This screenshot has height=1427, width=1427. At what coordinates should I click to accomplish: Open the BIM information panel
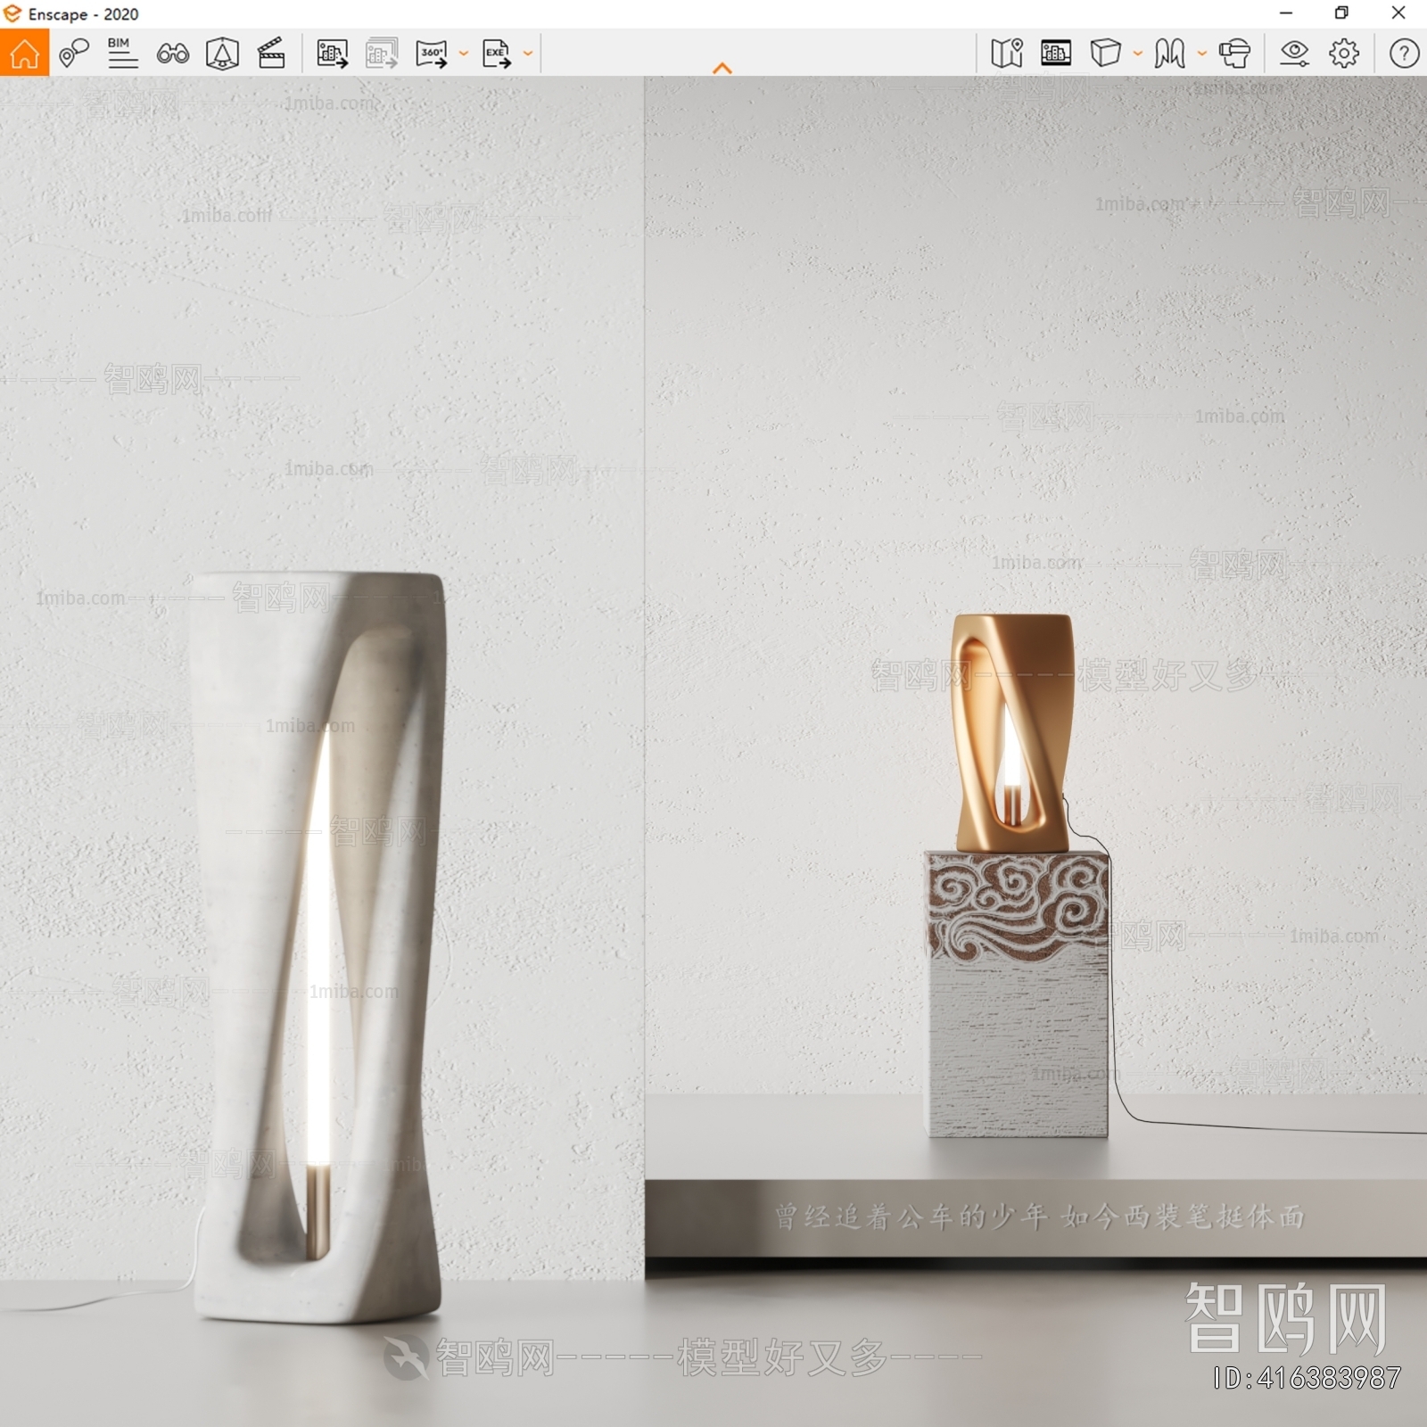pyautogui.click(x=122, y=54)
